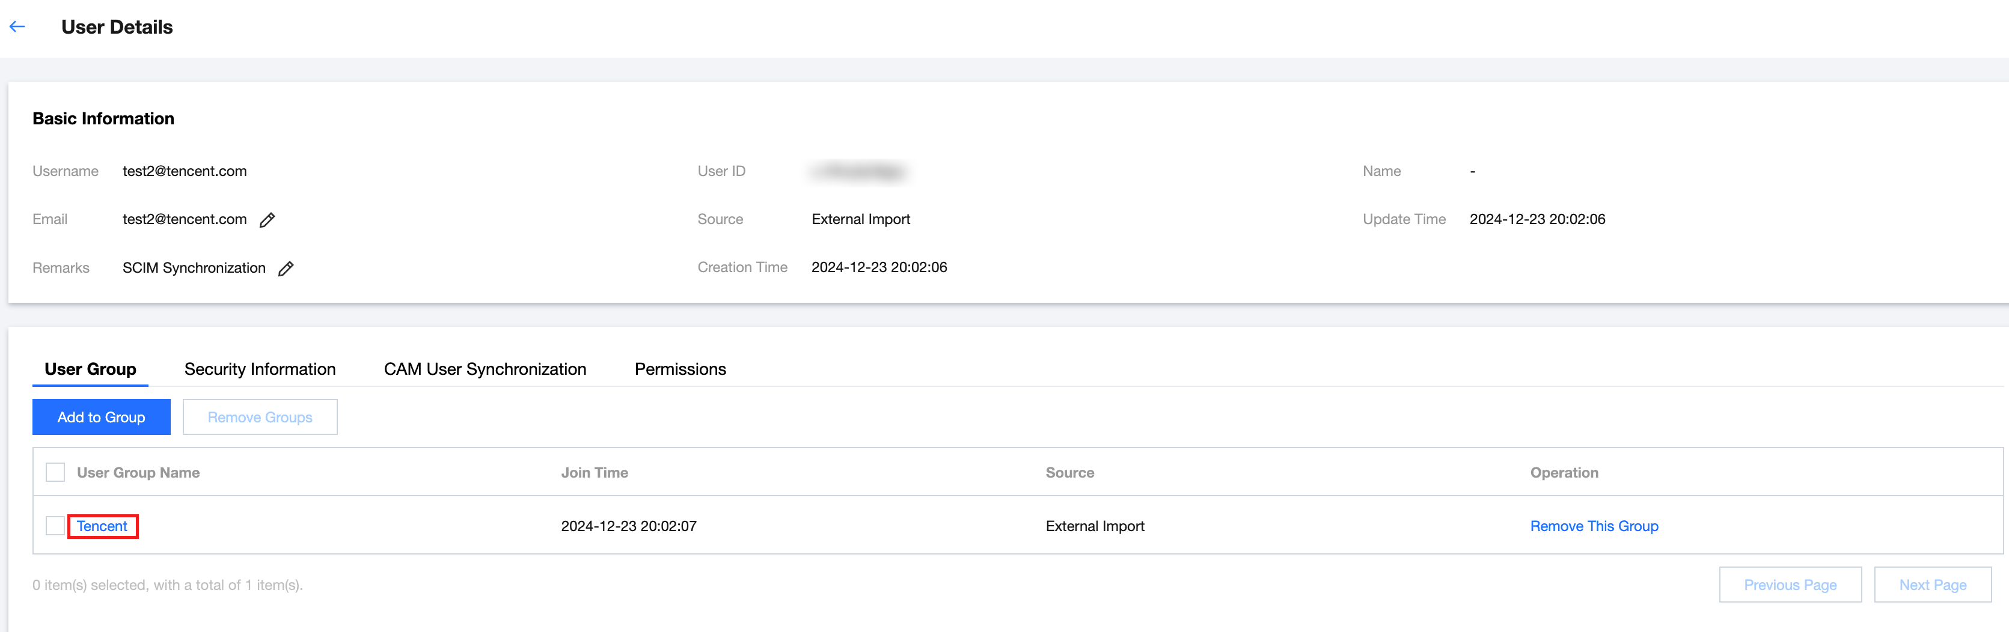Screen dimensions: 2009x632
Task: Edit the email with the pencil icon
Action: coord(268,220)
